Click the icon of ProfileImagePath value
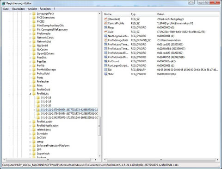This screenshot has width=222, height=169. click(105, 40)
